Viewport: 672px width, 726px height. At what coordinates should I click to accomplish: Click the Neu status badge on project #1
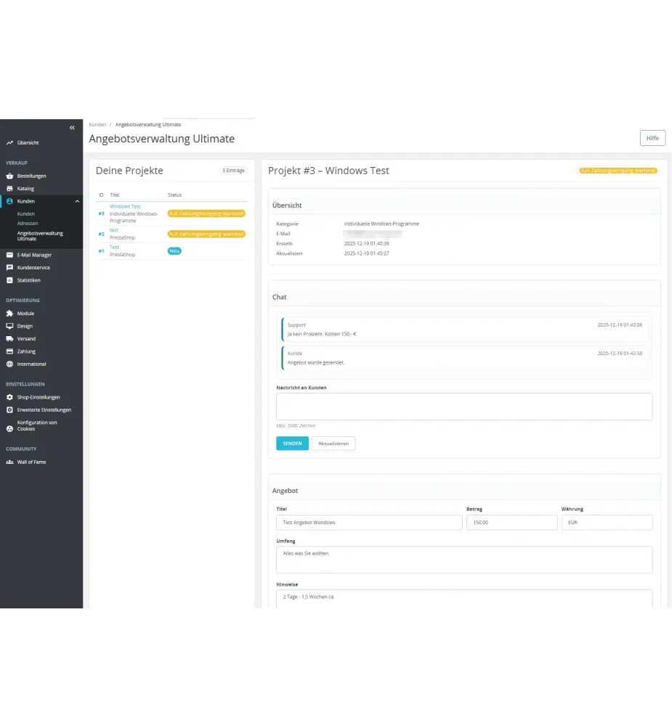[174, 250]
